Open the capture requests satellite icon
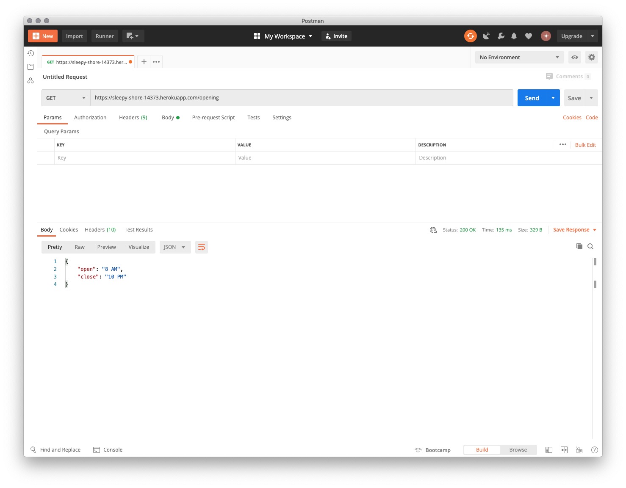The image size is (626, 488). click(x=486, y=36)
